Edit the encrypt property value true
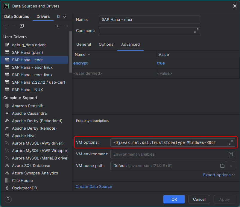The height and width of the screenshot is (207, 240). point(161,63)
